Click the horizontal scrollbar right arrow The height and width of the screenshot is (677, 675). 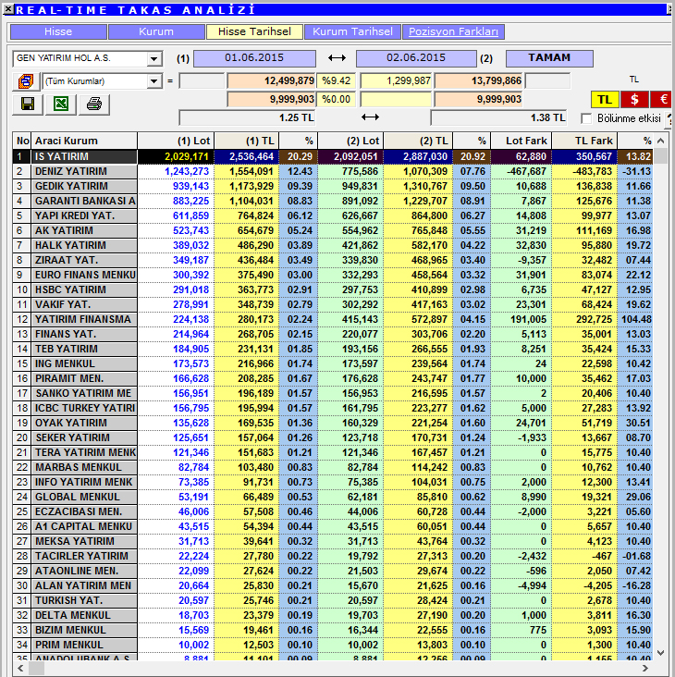[645, 668]
